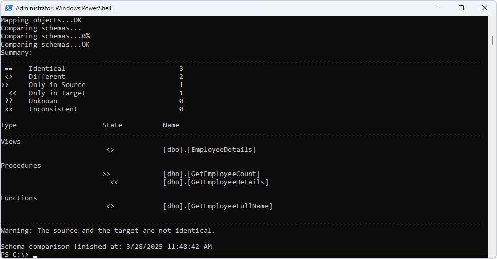This screenshot has width=497, height=259.
Task: Click the 'State' column header
Action: click(x=112, y=125)
